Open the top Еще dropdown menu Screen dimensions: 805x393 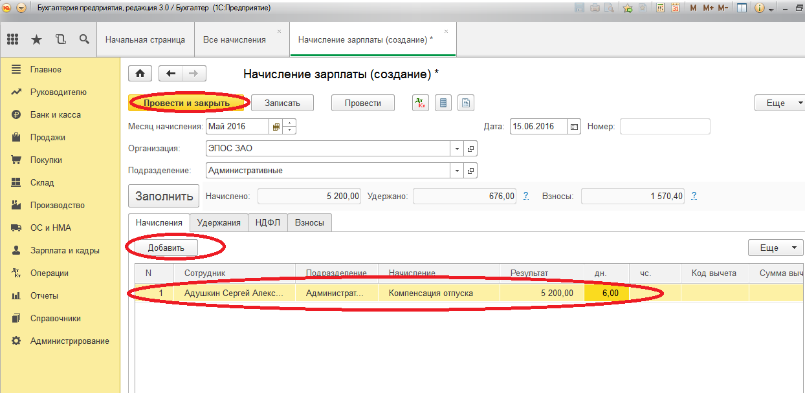coord(780,103)
